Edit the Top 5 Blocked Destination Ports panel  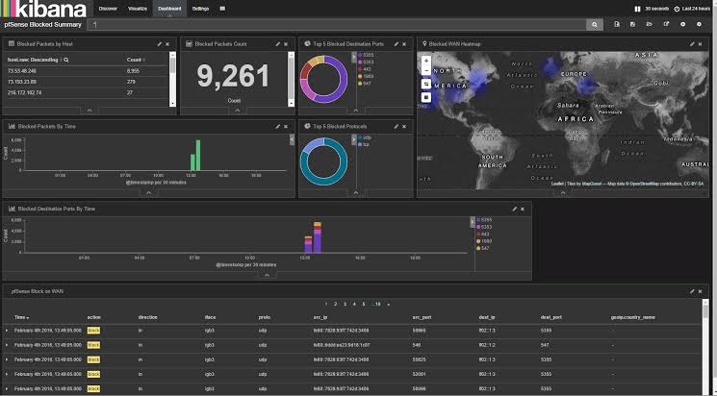point(396,44)
